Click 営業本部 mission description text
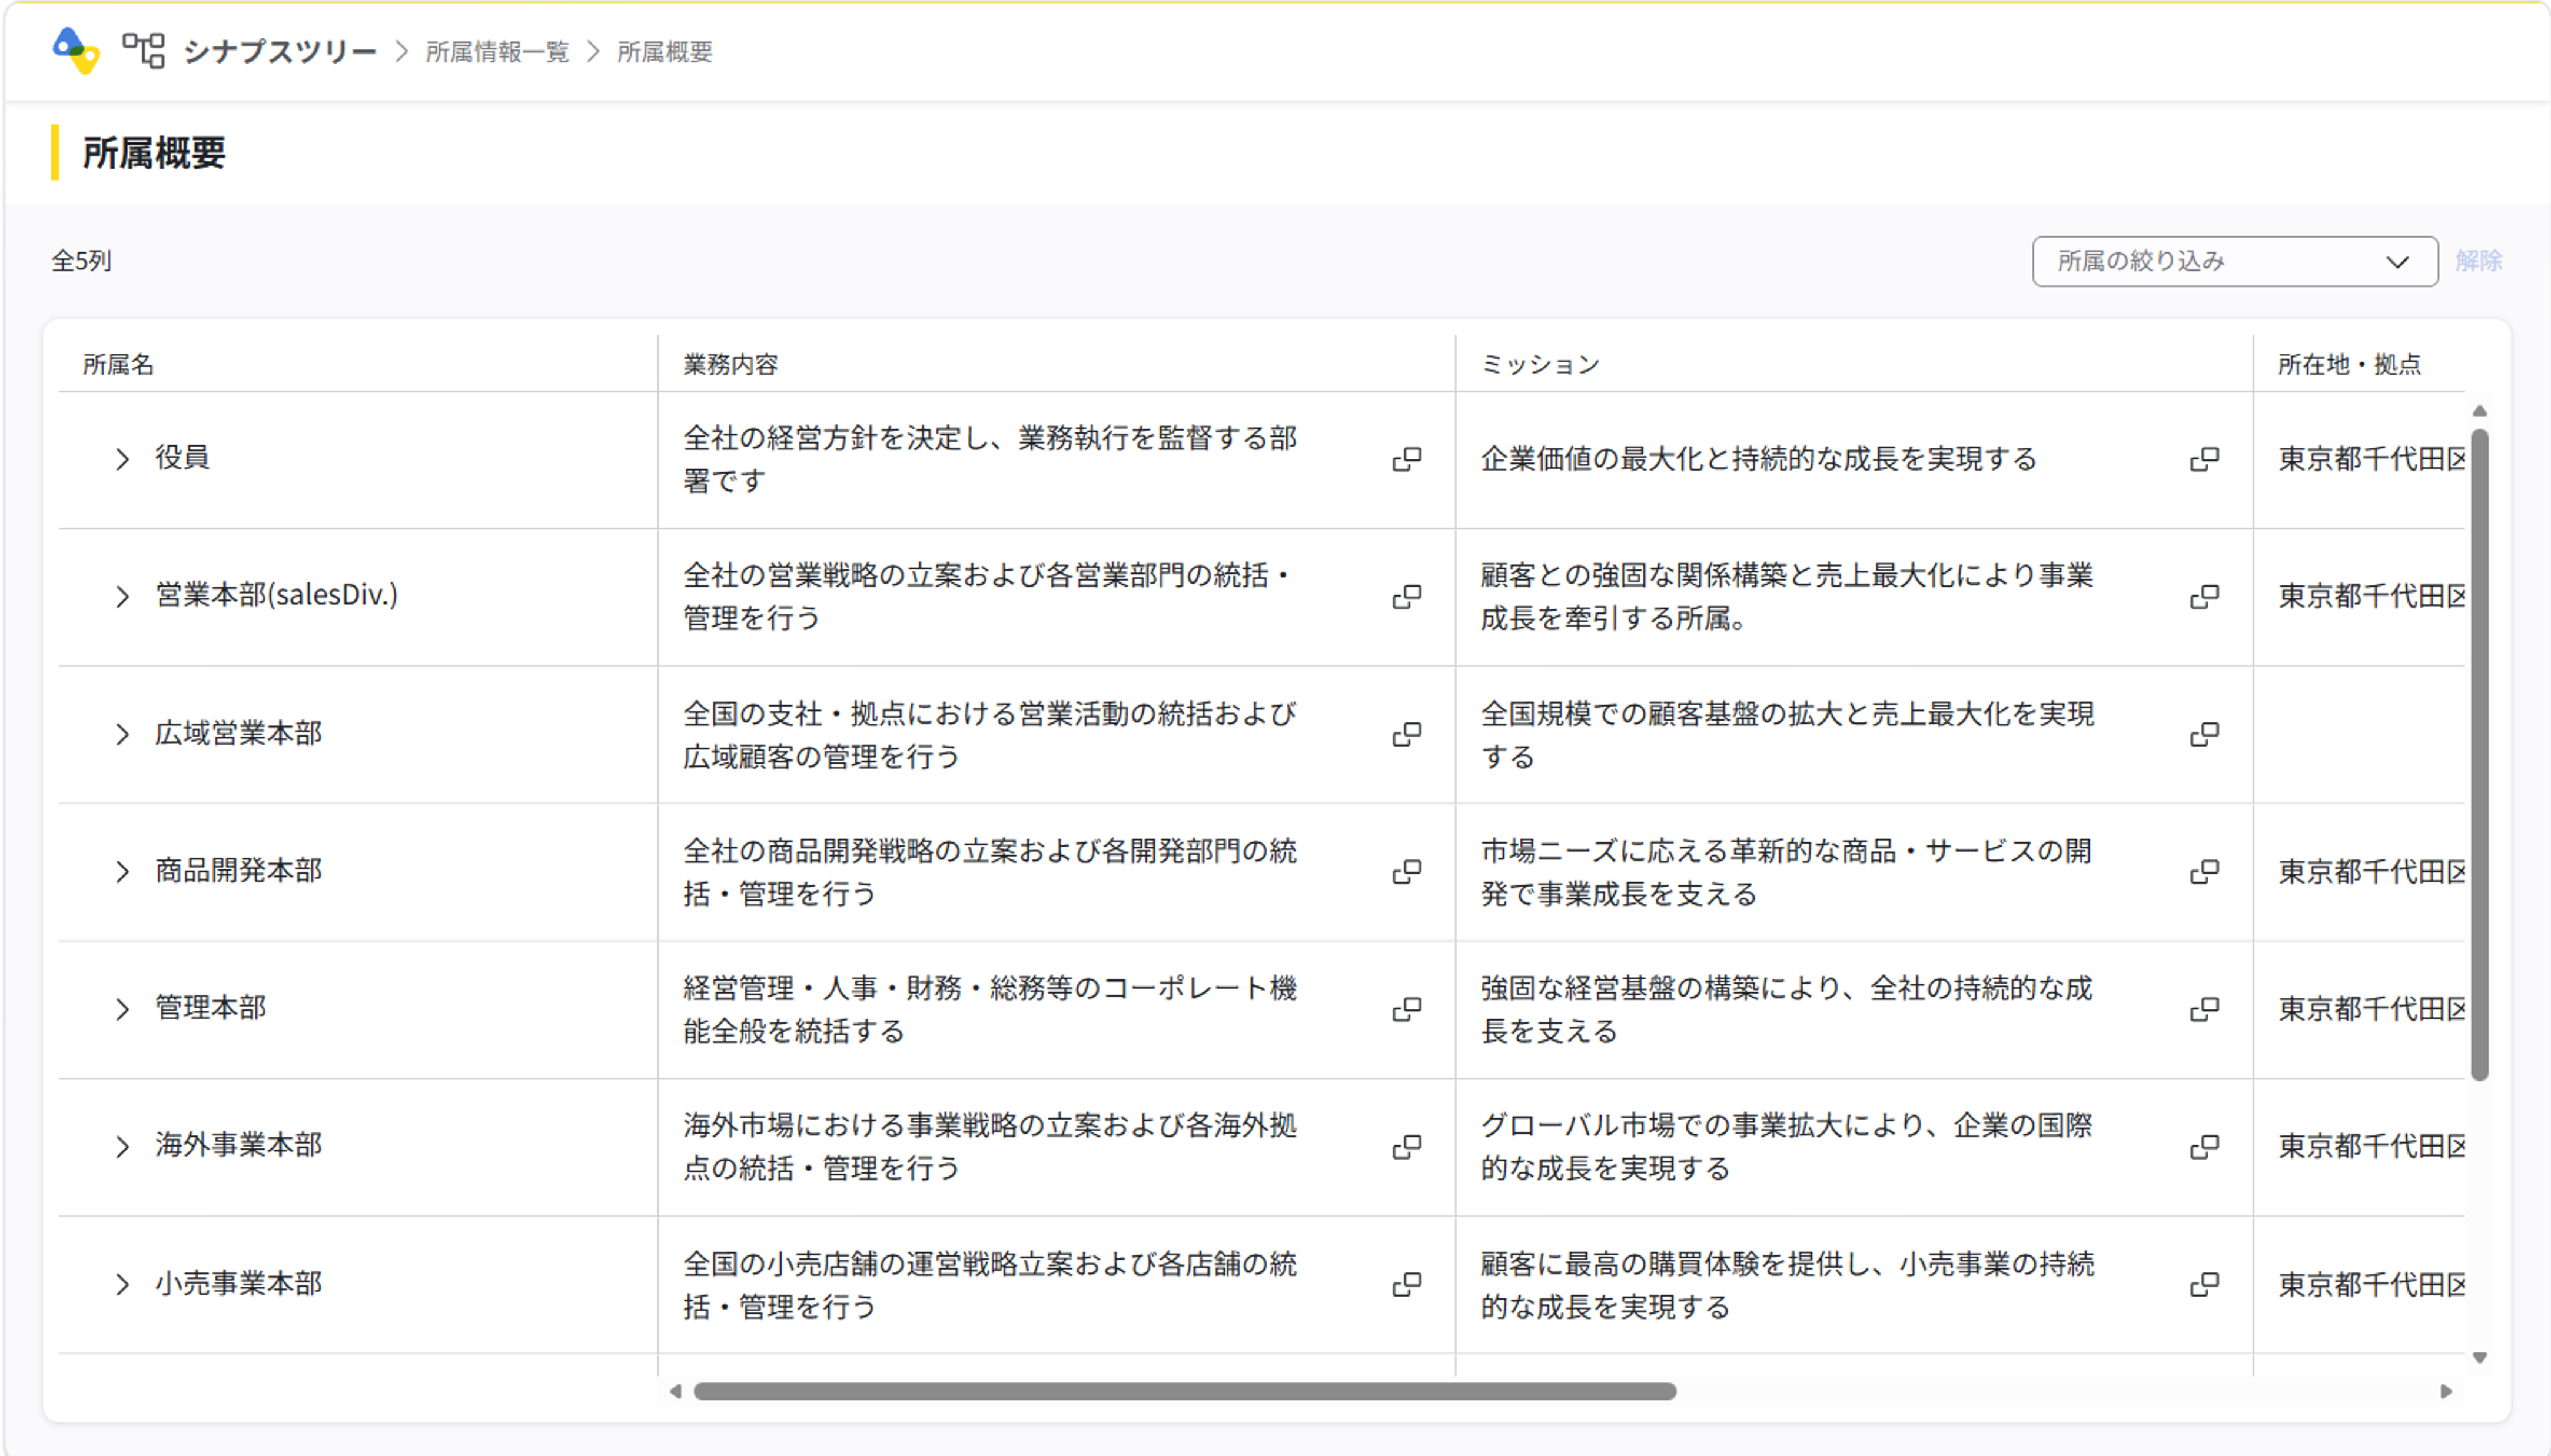This screenshot has width=2551, height=1456. tap(1786, 597)
